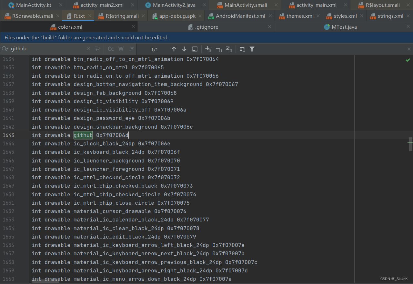
Task: Toggle Regex (.*) search option
Action: pos(131,49)
